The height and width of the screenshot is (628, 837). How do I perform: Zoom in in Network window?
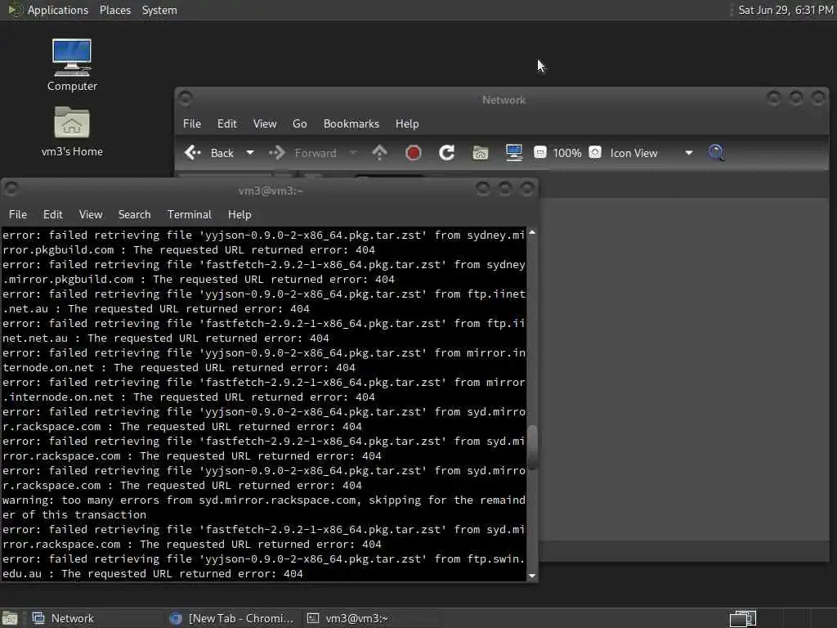[595, 153]
